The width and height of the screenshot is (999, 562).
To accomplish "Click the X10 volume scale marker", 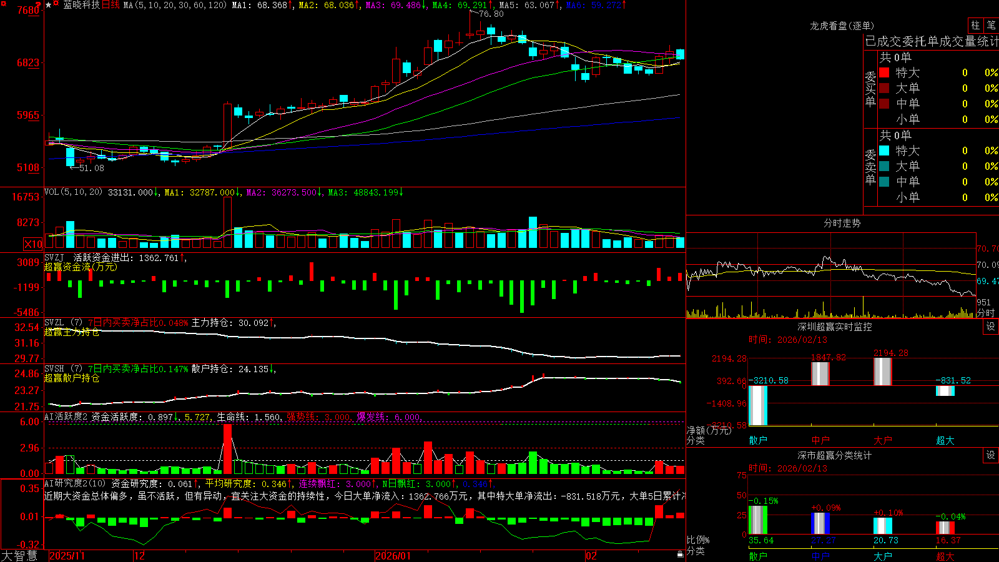I will (33, 244).
